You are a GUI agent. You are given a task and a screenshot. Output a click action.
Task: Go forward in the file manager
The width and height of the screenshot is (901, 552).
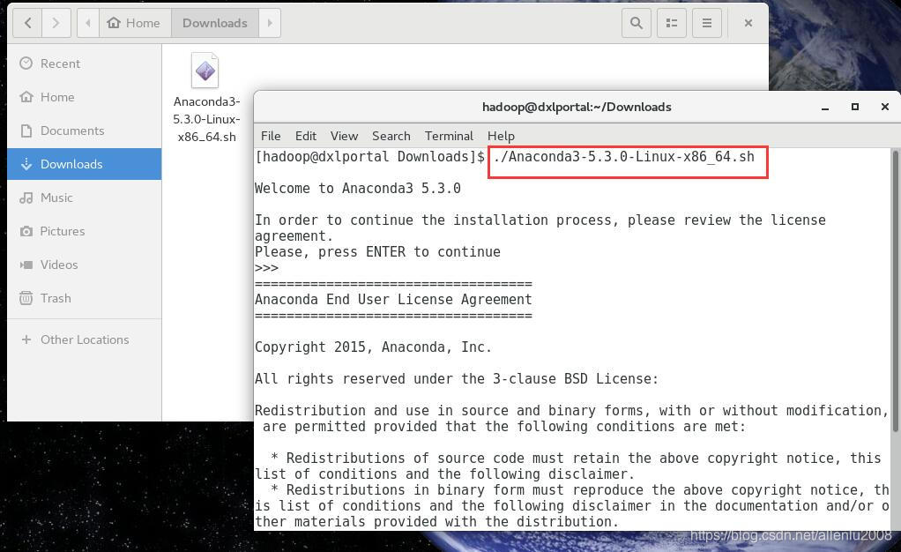(56, 23)
